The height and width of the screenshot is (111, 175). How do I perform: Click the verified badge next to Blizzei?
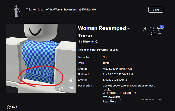click(92, 42)
